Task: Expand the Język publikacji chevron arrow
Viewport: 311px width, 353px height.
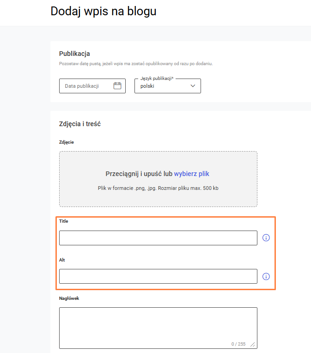Action: point(193,86)
